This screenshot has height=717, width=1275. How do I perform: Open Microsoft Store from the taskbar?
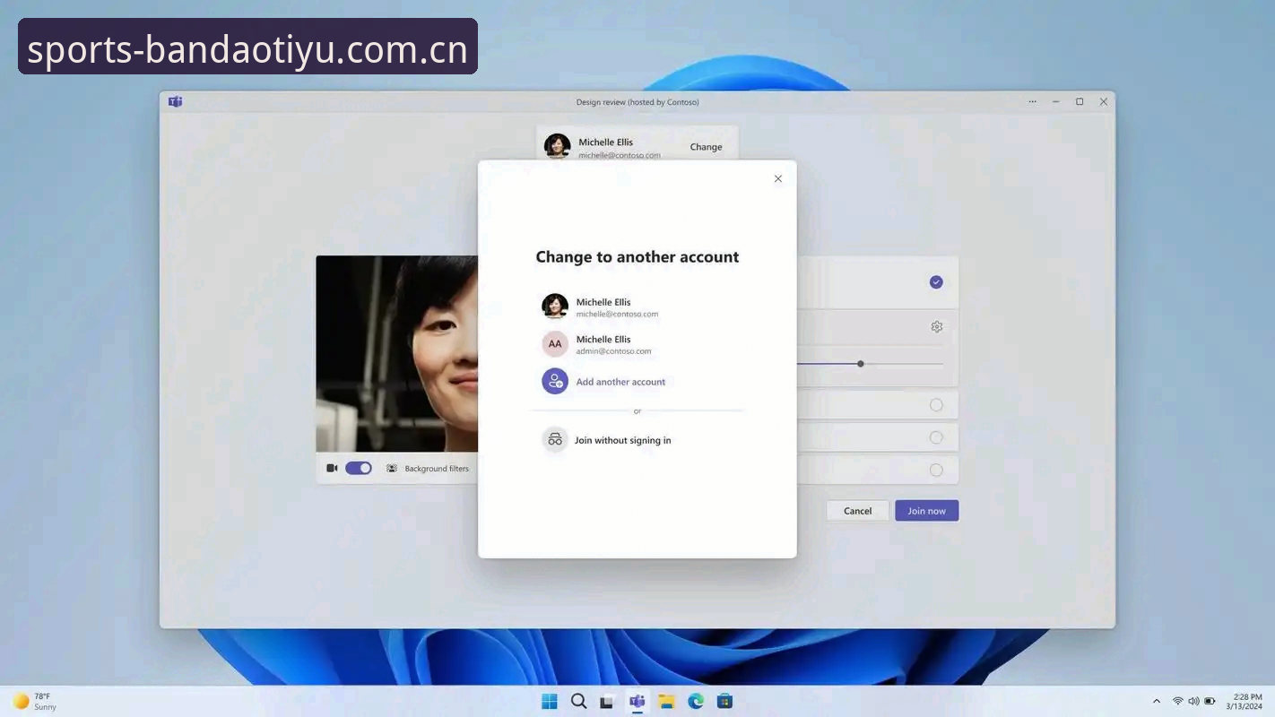click(724, 701)
